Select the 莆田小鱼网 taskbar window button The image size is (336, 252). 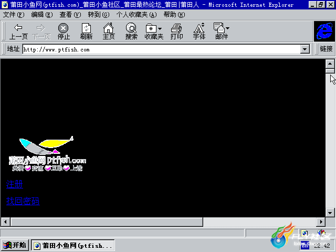(x=73, y=245)
